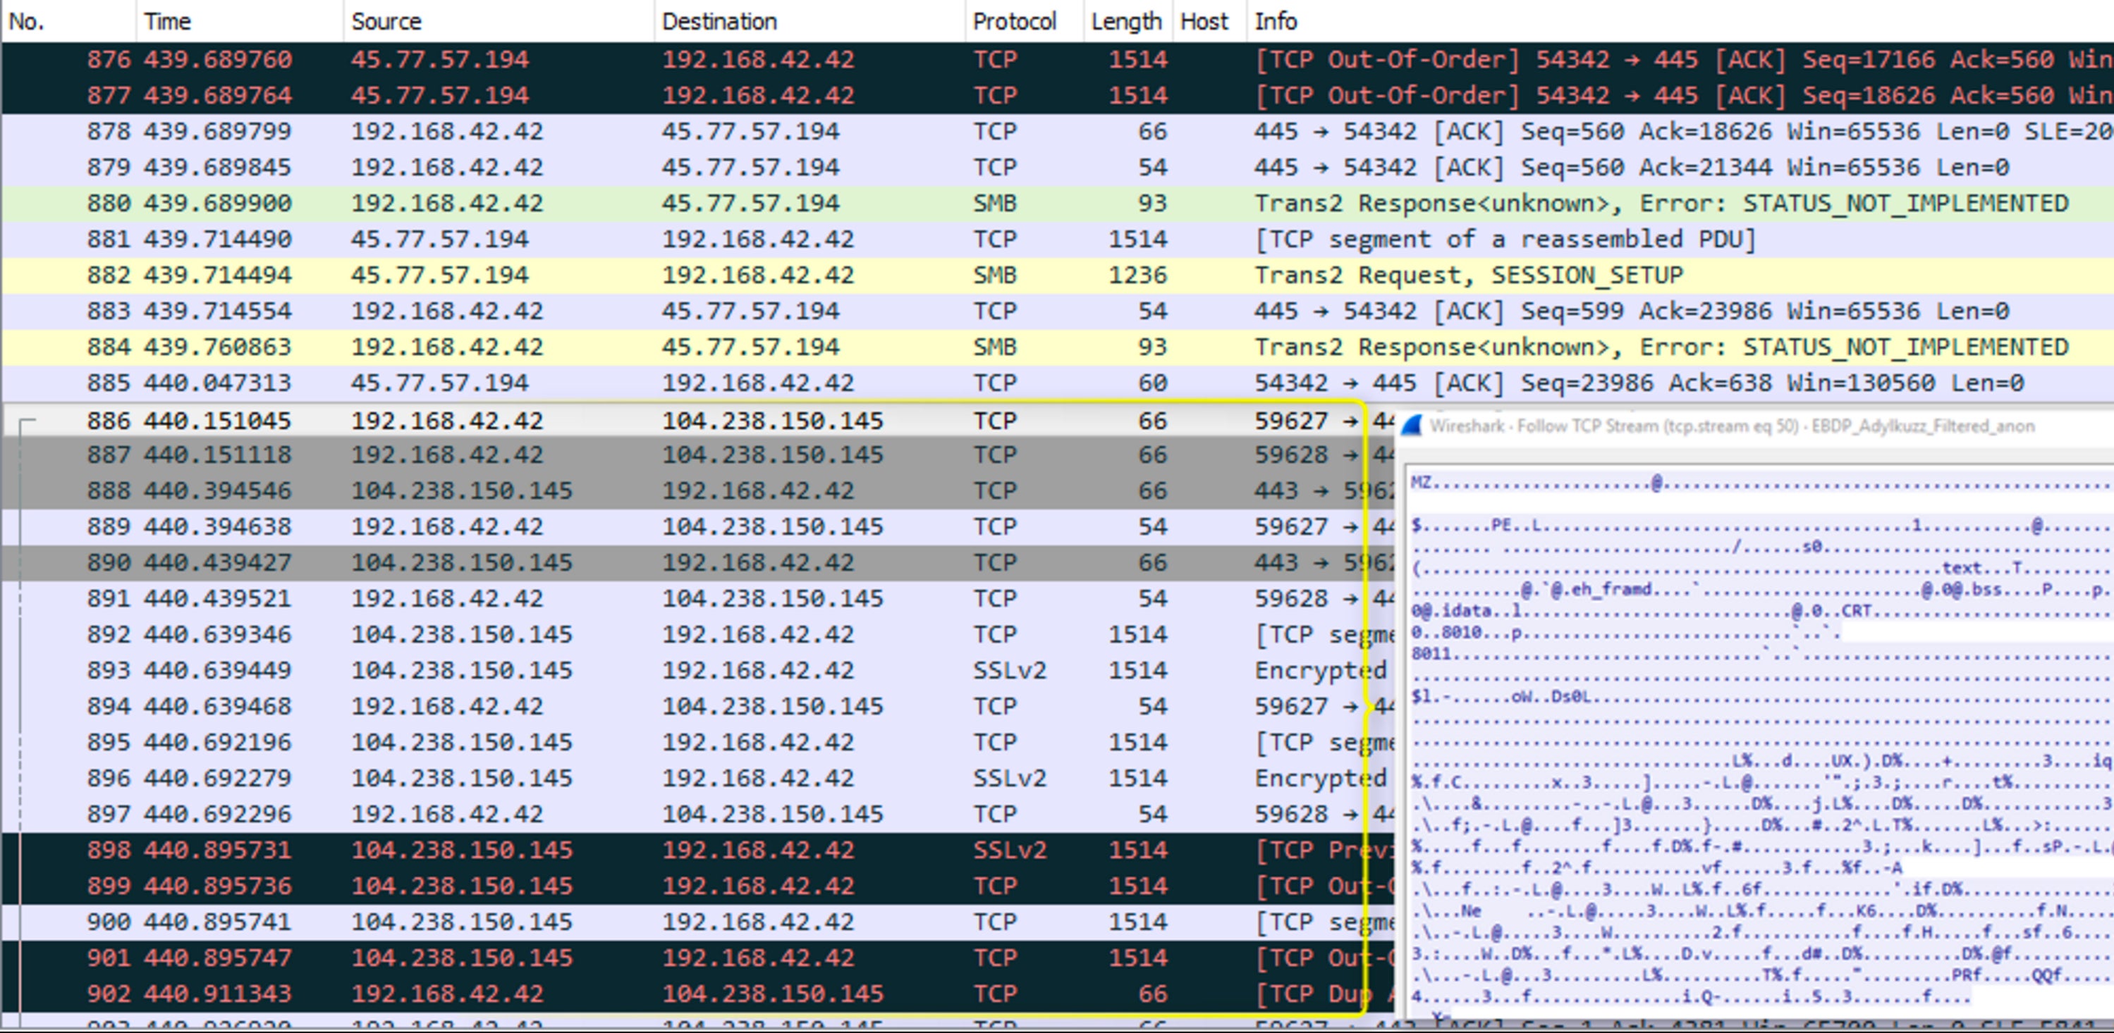Select packet 890 at time 440.439427
This screenshot has height=1033, width=2114.
[x=697, y=563]
